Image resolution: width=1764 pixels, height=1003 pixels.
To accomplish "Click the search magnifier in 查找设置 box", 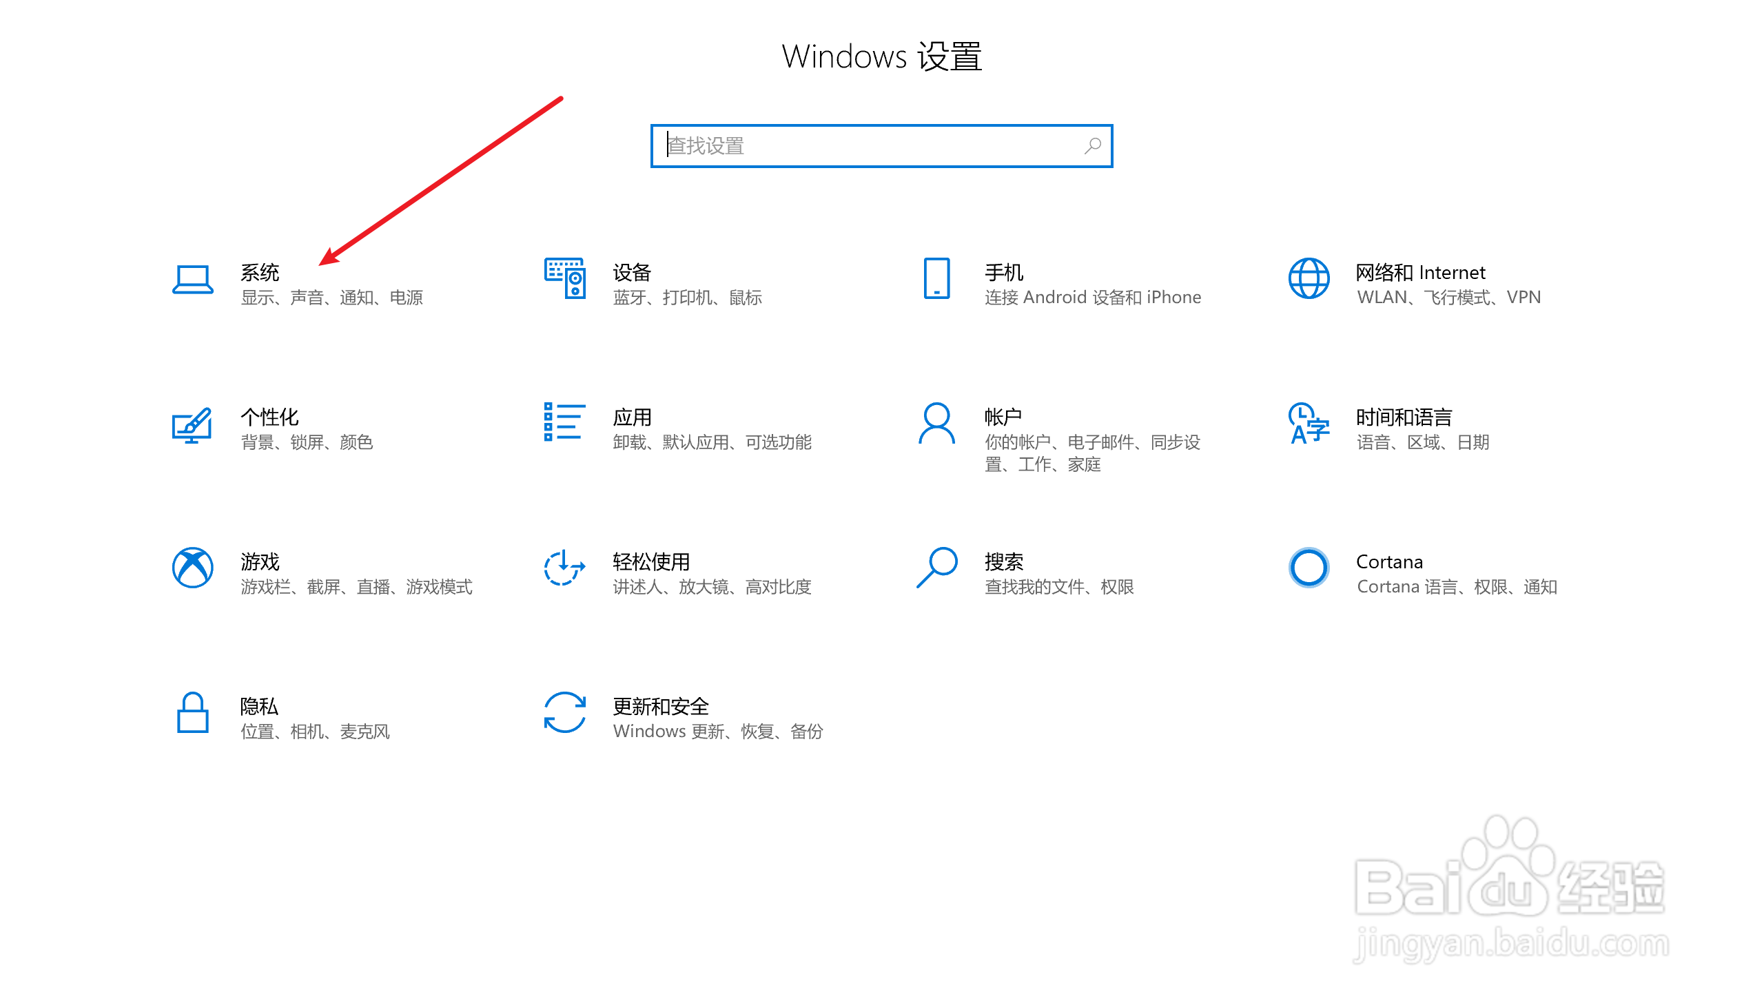I will (x=1093, y=146).
